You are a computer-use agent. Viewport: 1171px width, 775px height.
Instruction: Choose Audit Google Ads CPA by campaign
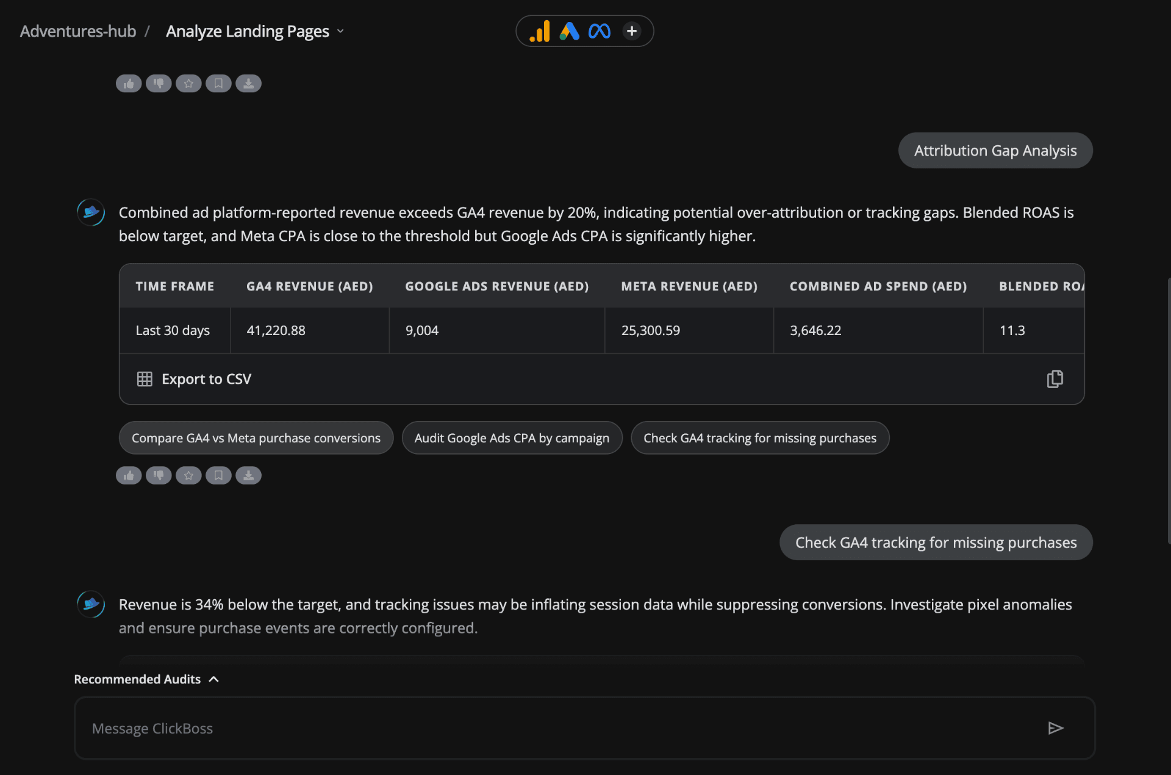(x=512, y=438)
